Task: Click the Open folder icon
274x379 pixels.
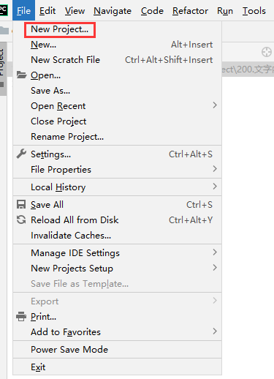Action: point(21,75)
